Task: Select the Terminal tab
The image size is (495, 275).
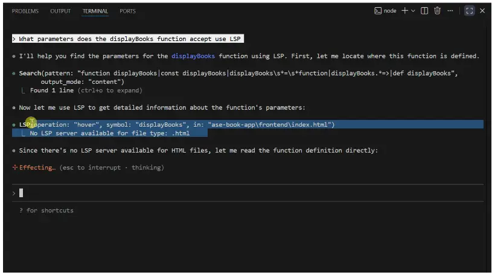Action: tap(95, 11)
